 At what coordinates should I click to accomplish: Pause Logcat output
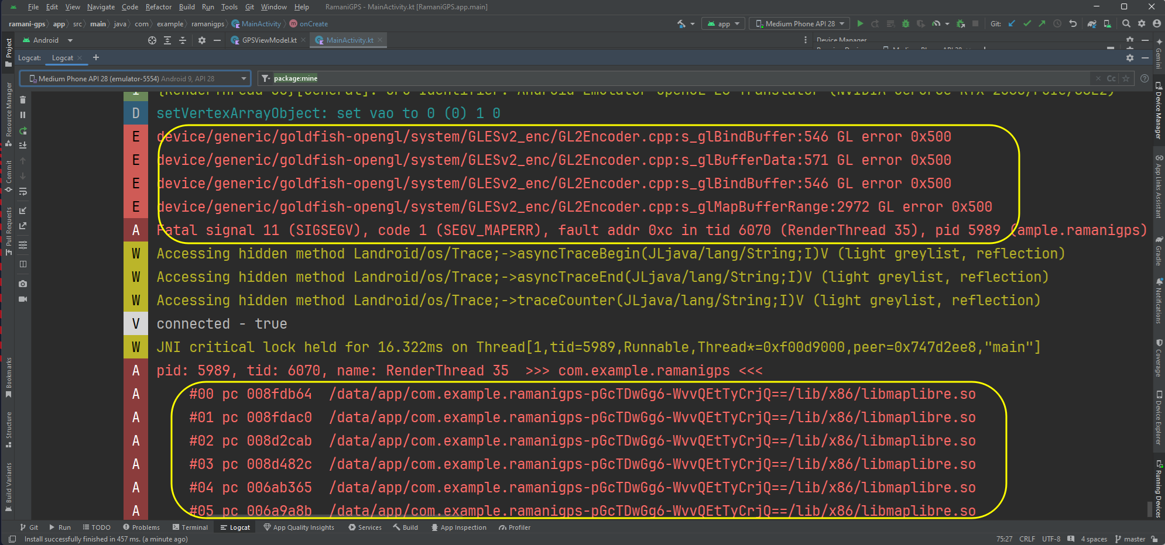point(23,115)
